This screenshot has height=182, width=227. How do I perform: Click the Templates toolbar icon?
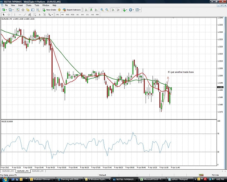[x=137, y=10]
